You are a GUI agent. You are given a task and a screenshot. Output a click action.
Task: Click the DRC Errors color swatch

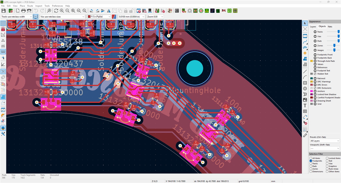point(311,85)
